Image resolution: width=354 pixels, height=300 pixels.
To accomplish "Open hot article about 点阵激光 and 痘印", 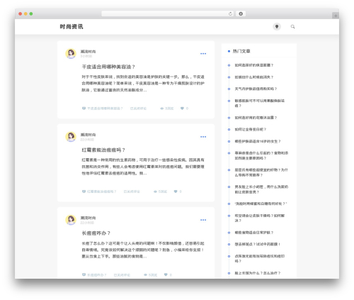I will (260, 259).
